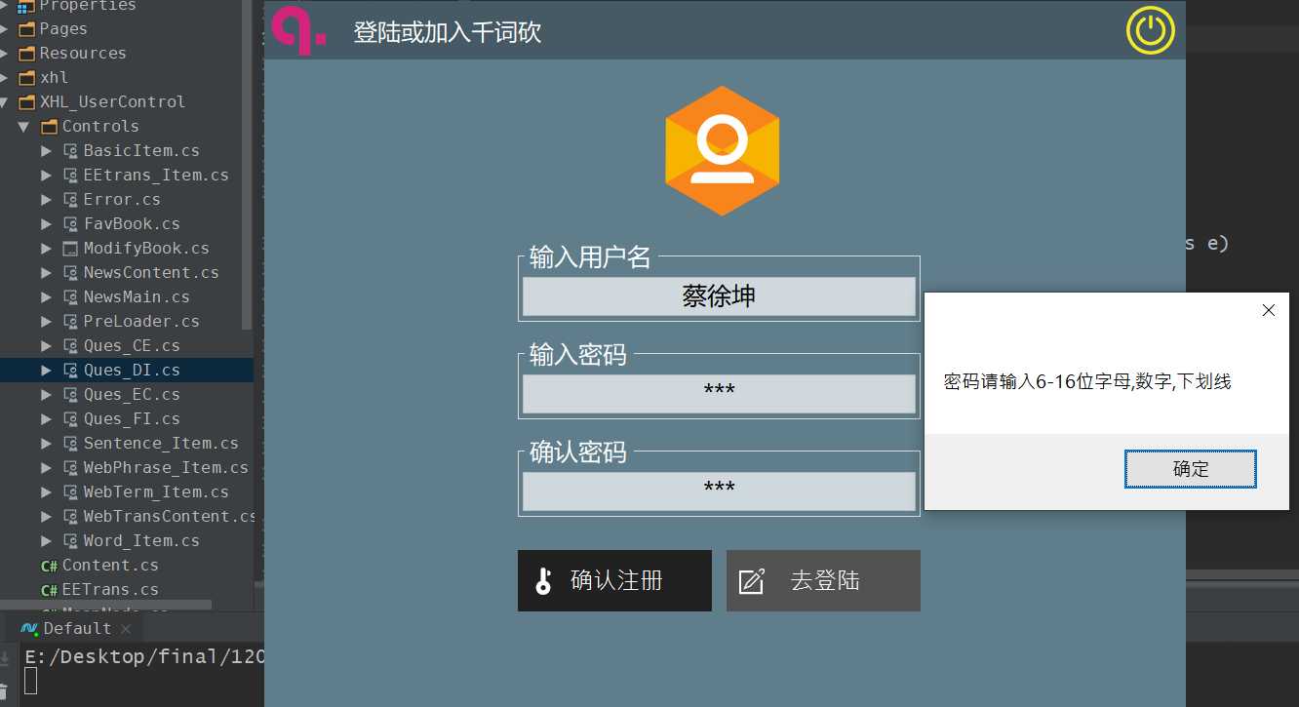The image size is (1299, 707).
Task: Select the xhl folder icon
Action: point(27,77)
